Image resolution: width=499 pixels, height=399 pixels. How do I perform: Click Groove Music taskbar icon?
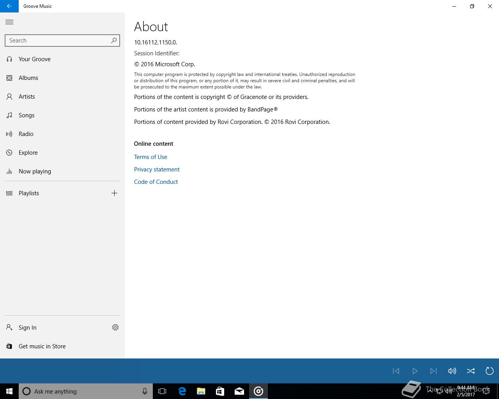click(258, 391)
